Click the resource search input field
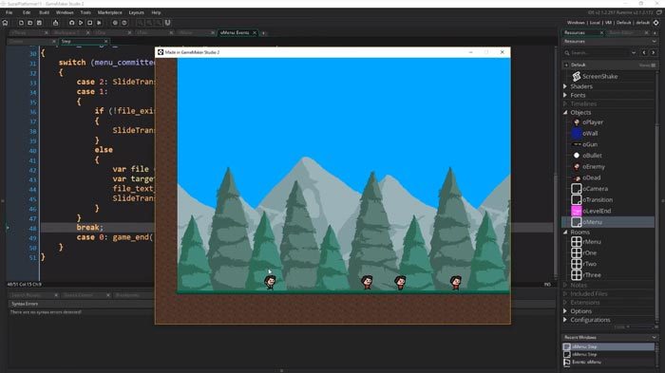Image resolution: width=665 pixels, height=373 pixels. coord(600,53)
